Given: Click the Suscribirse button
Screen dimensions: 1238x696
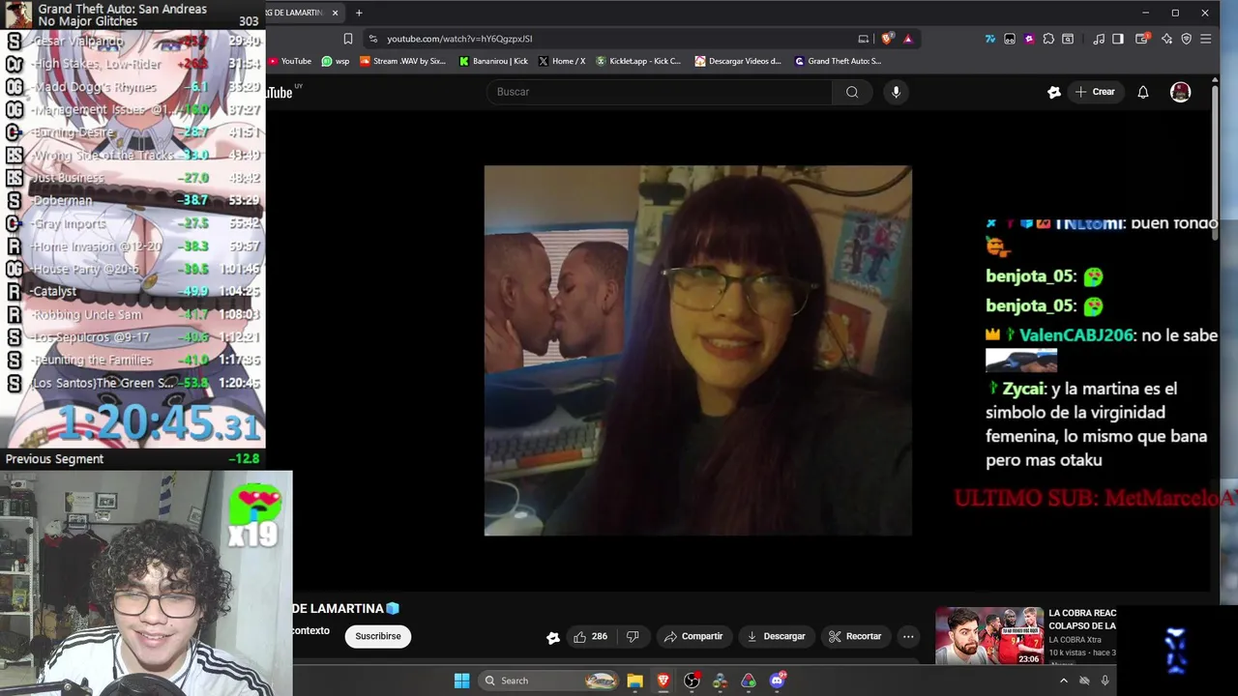Looking at the screenshot, I should click(x=378, y=636).
